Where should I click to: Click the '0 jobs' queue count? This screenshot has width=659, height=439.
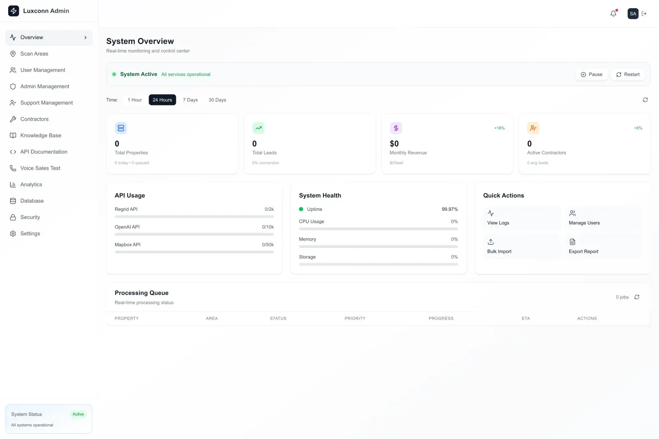tap(622, 297)
